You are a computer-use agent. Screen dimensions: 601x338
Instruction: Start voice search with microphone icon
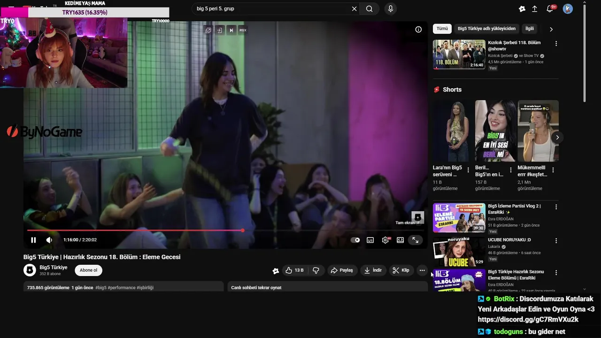coord(390,9)
